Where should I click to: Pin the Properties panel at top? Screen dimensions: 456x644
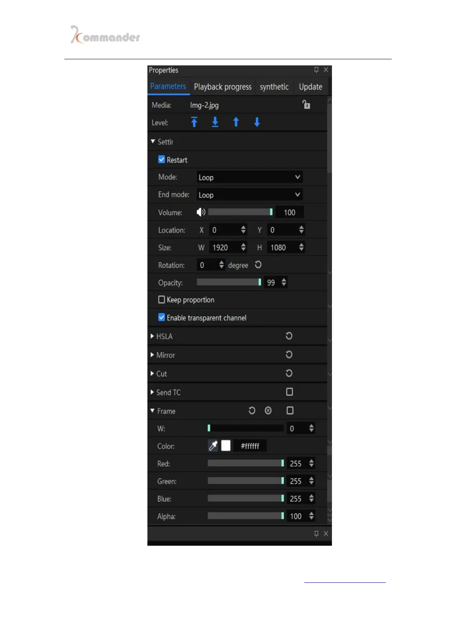tap(316, 70)
